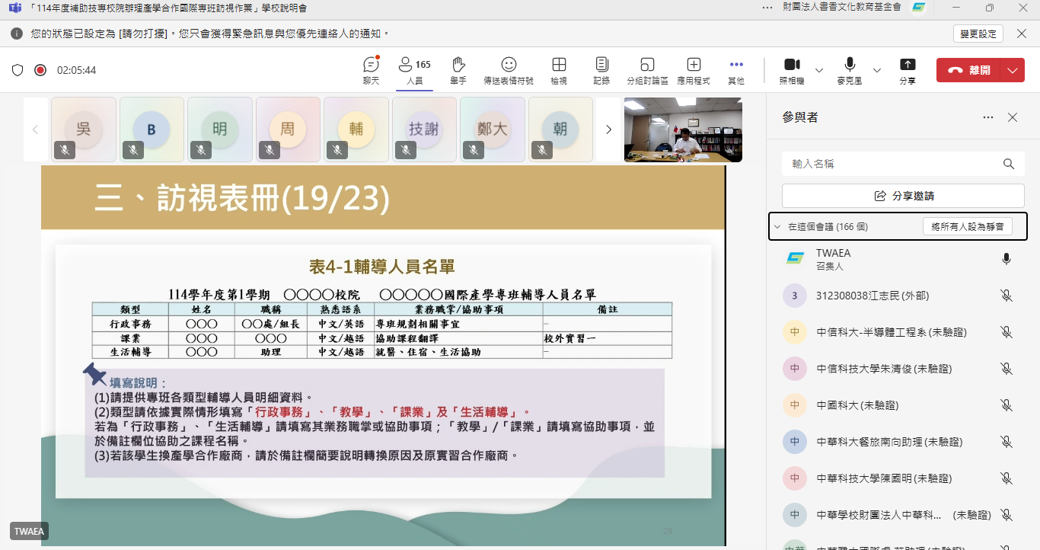Open the 其他 more actions menu
This screenshot has width=1040, height=550.
736,69
